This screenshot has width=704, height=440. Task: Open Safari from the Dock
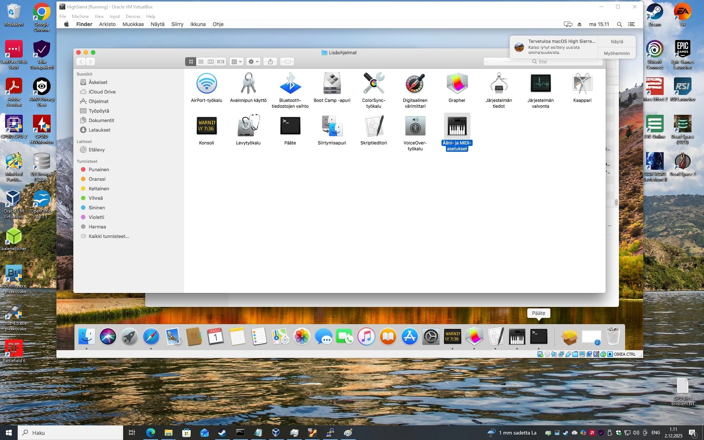click(x=151, y=337)
